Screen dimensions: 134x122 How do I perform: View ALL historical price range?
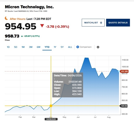point(70,47)
